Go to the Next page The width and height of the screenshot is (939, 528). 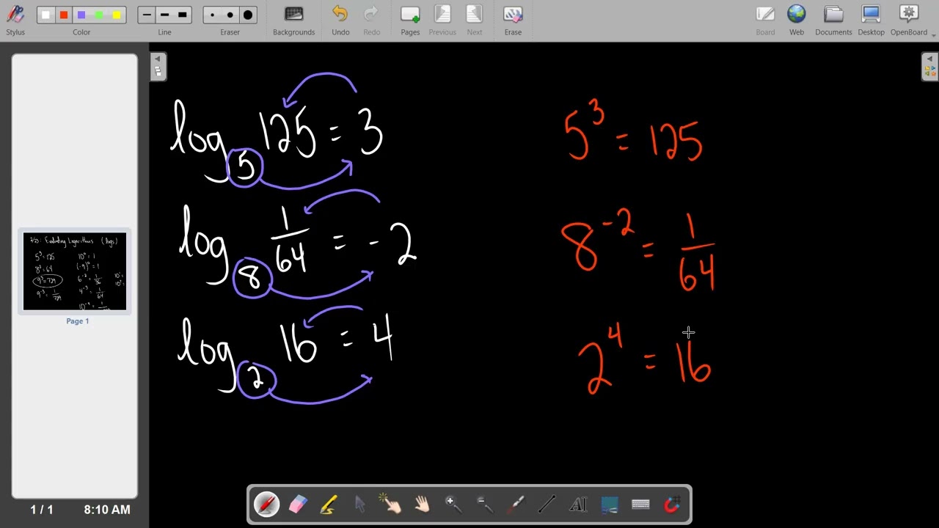[475, 21]
